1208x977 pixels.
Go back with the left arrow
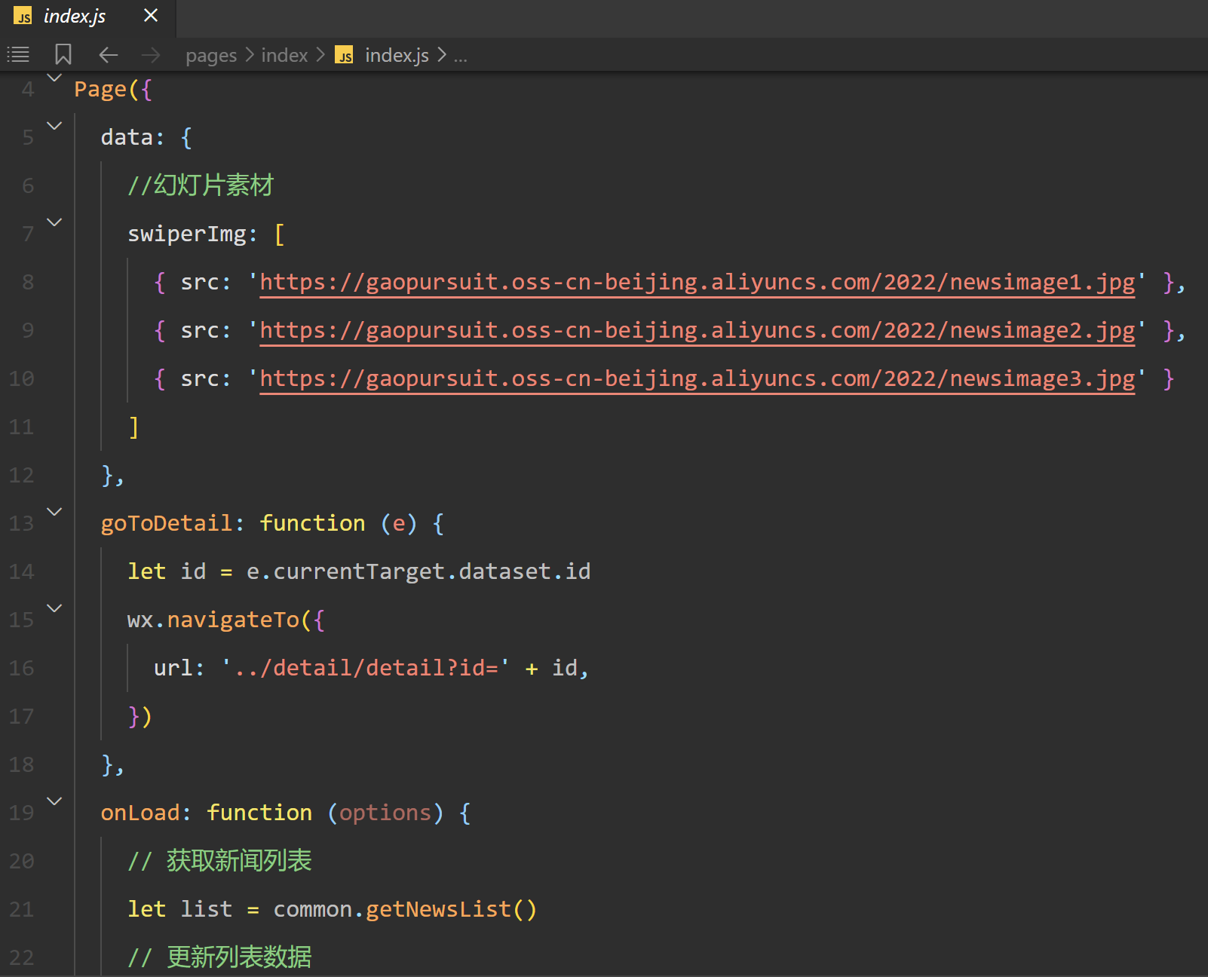(x=109, y=55)
